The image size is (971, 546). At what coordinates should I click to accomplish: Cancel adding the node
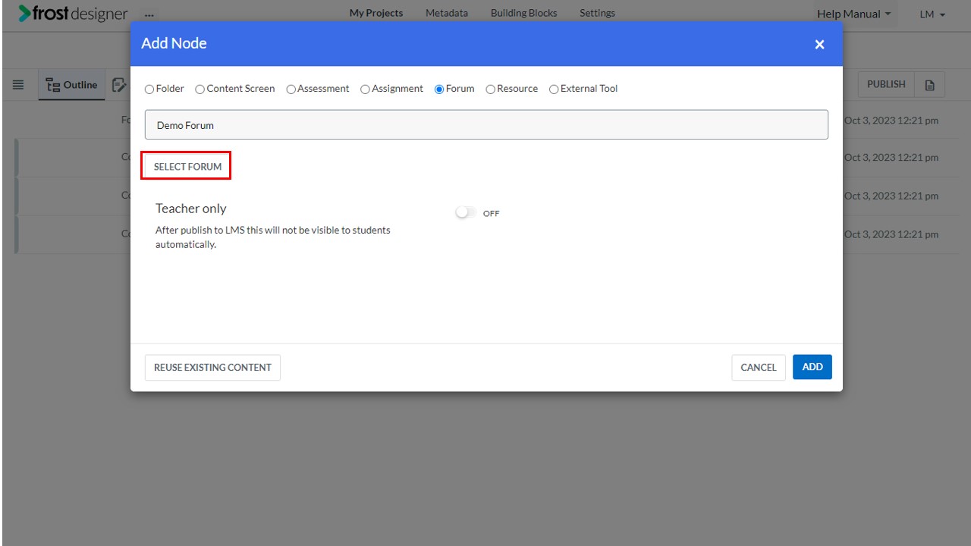coord(759,367)
